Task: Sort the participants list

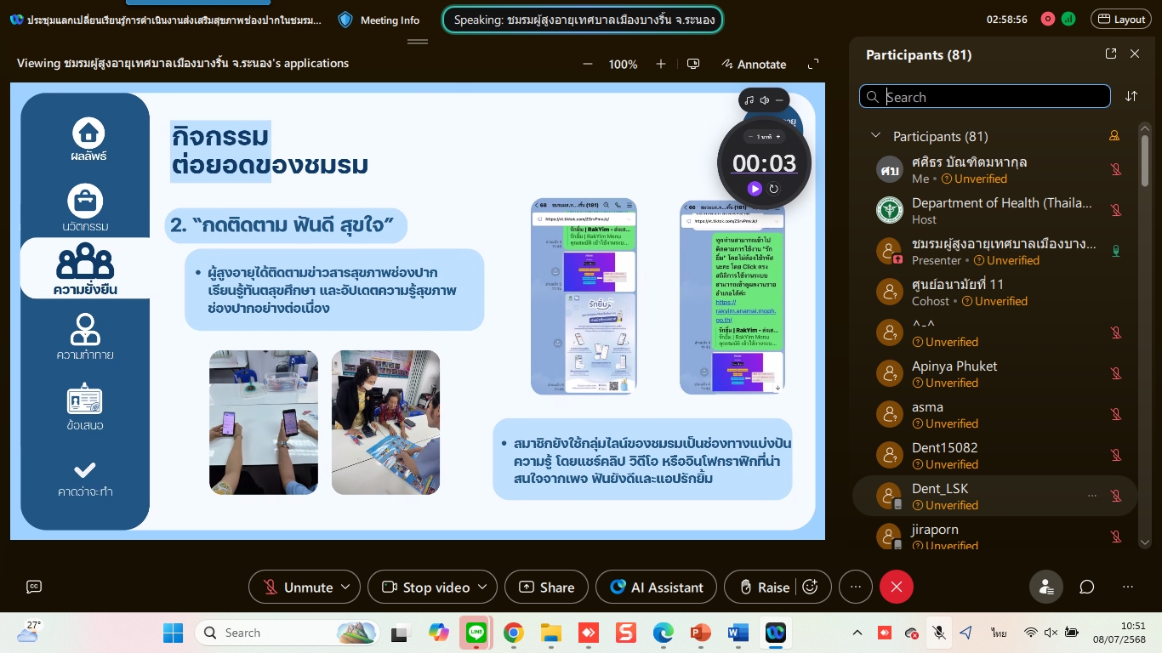Action: coord(1131,96)
